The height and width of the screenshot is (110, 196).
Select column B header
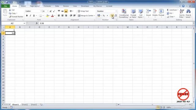coord(20,27)
